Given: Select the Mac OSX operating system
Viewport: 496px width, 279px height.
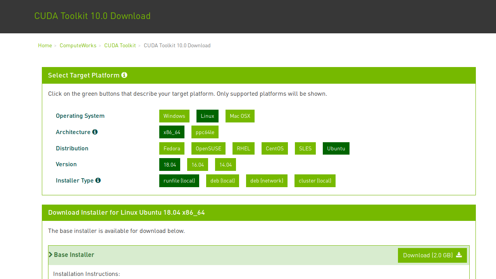Looking at the screenshot, I should click(x=240, y=116).
